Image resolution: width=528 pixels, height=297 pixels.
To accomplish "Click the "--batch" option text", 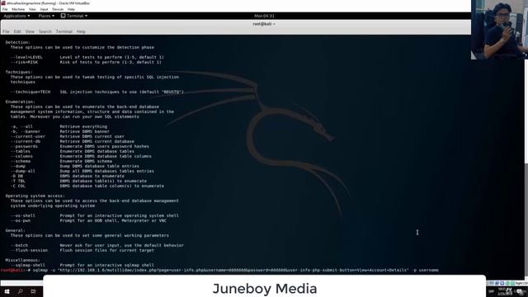I will [19, 246].
